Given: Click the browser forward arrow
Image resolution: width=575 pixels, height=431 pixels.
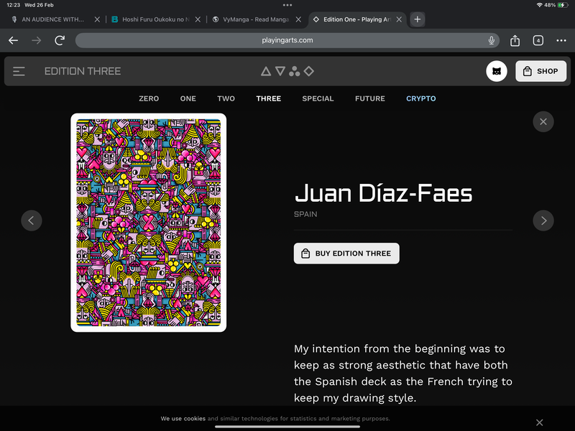Looking at the screenshot, I should tap(37, 40).
